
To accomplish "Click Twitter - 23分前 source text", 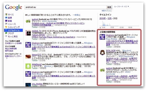I will point(39,27).
